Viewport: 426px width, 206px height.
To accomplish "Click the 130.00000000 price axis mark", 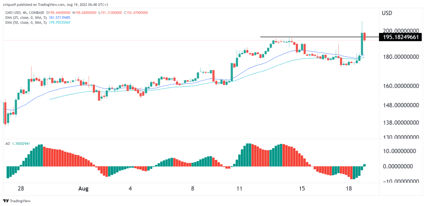I will (401, 137).
